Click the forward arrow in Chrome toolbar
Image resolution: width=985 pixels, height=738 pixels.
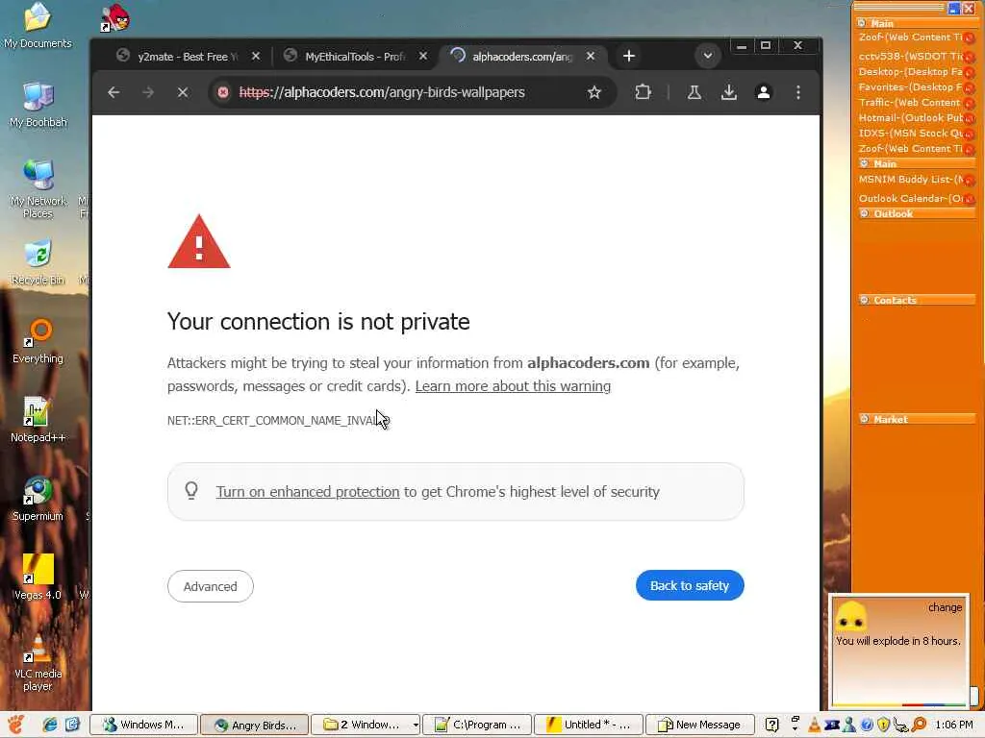tap(148, 93)
